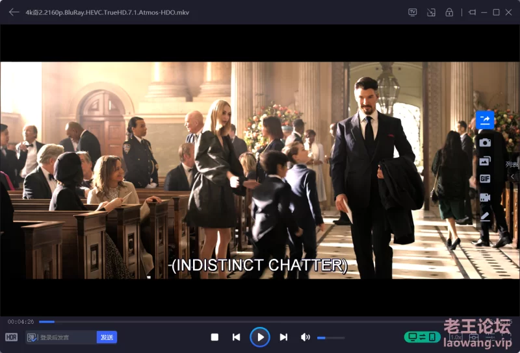Click the back arrow beside the filename

click(x=14, y=12)
